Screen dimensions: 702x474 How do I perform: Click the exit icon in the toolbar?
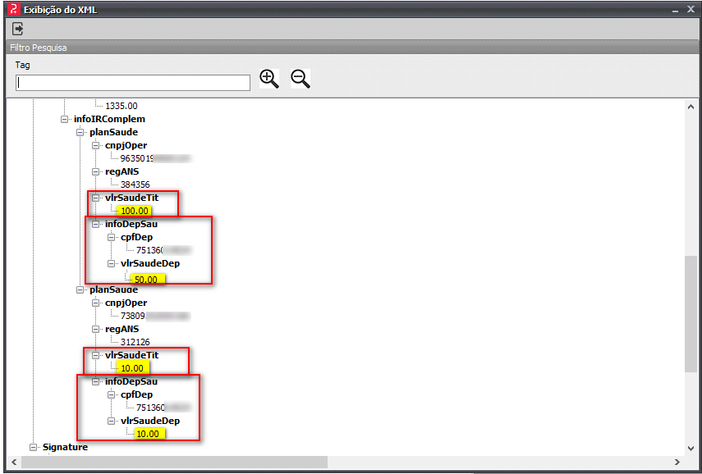point(18,29)
